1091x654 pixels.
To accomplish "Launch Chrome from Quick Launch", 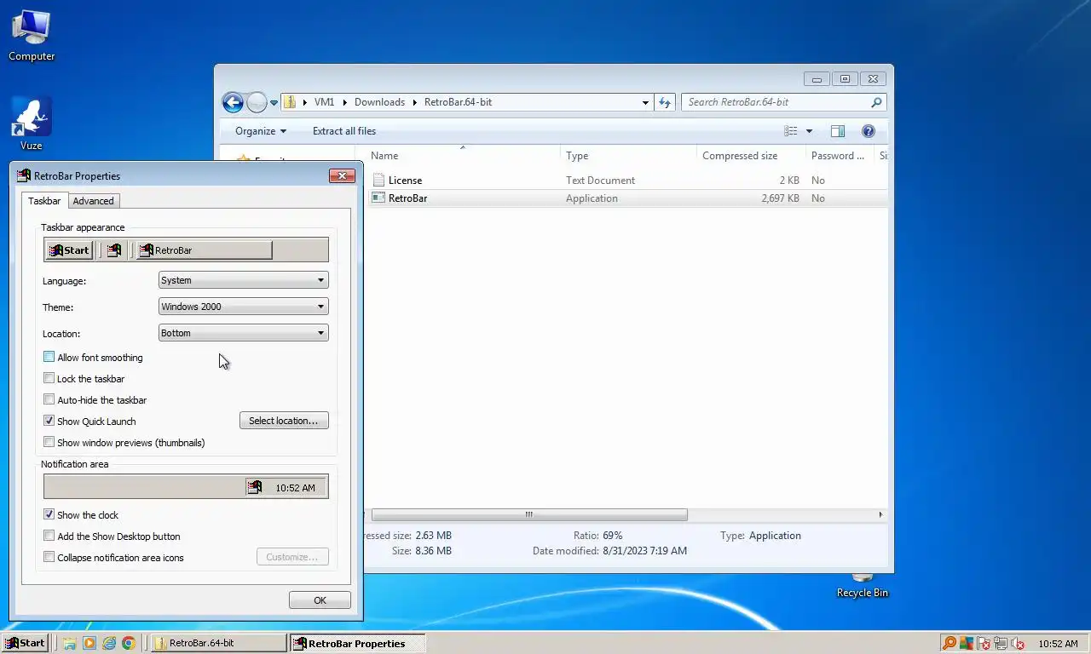I will 129,644.
